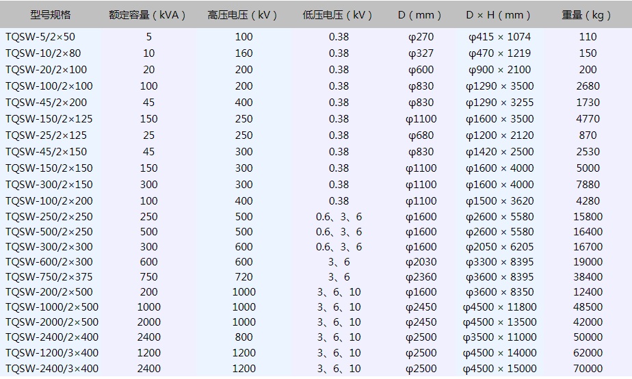Click the diameter value φ2030
The image size is (632, 379).
[421, 262]
